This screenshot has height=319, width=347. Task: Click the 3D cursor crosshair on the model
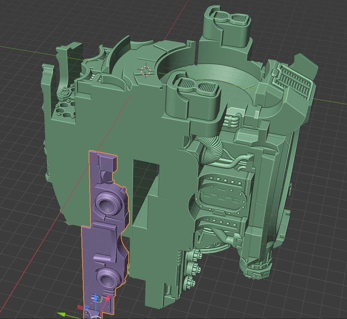pyautogui.click(x=146, y=71)
